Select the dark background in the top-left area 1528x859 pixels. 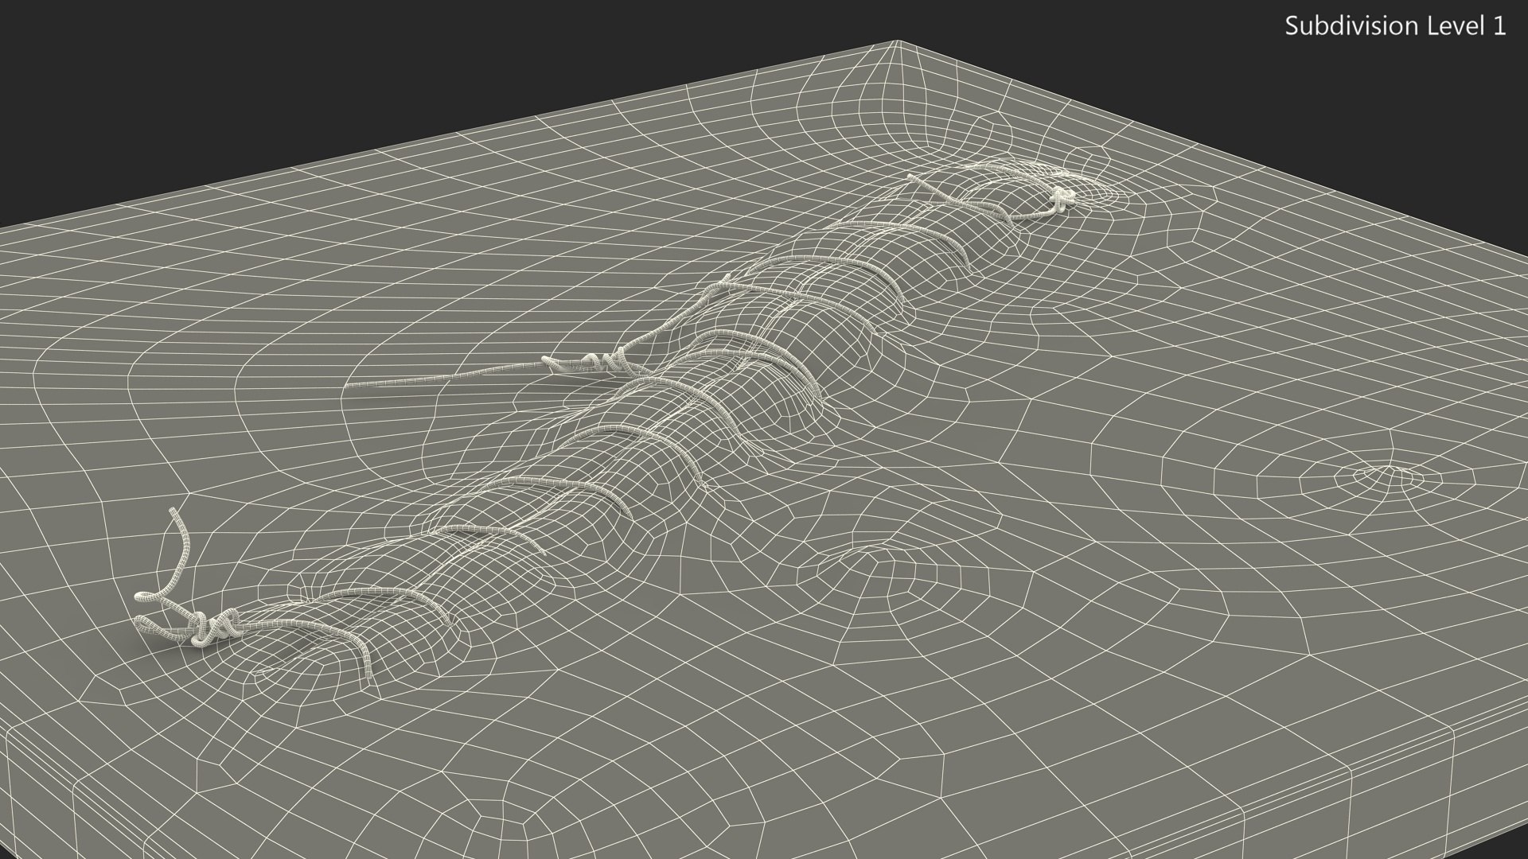[239, 80]
